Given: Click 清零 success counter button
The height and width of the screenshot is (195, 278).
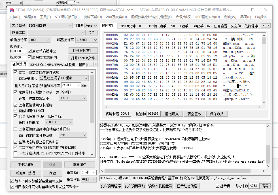Looking at the screenshot, I should tap(265, 186).
